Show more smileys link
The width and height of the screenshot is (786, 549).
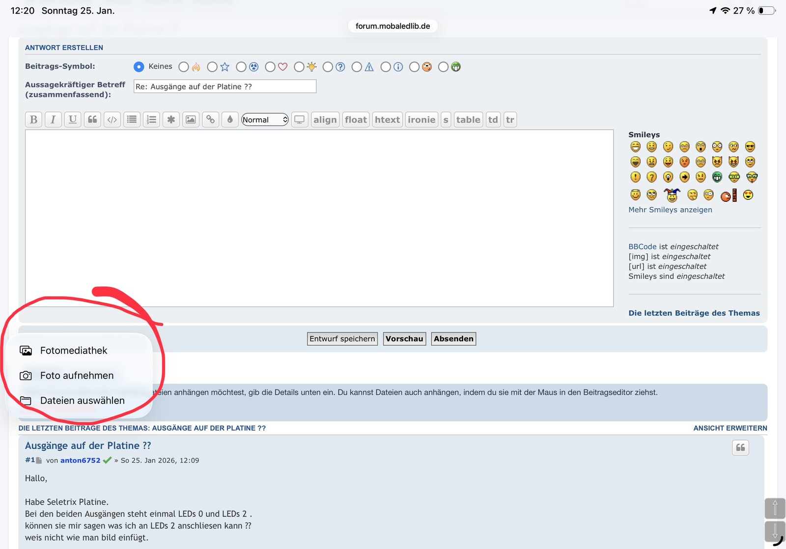point(670,210)
